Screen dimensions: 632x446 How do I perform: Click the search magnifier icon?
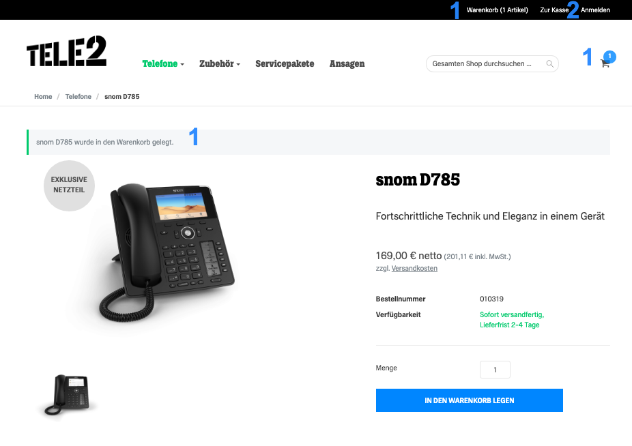click(549, 63)
